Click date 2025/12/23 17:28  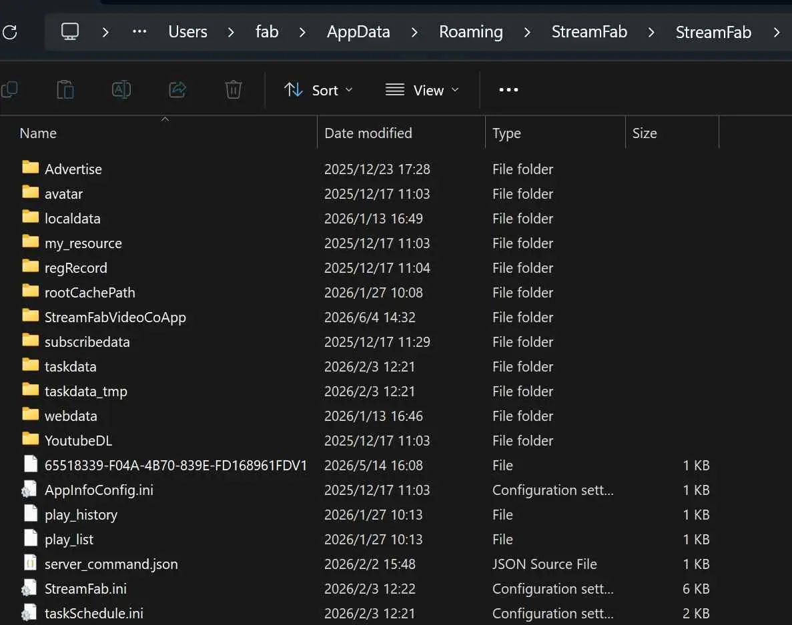click(x=377, y=169)
